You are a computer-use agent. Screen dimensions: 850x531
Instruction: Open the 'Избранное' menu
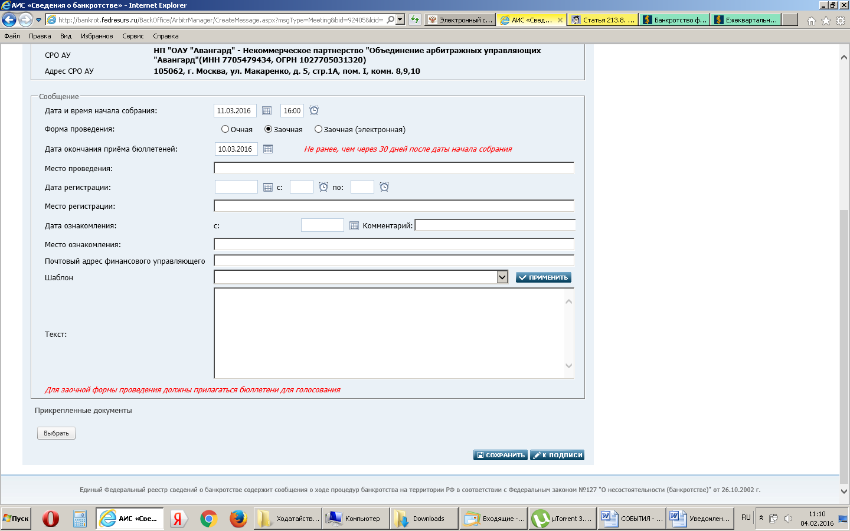97,36
